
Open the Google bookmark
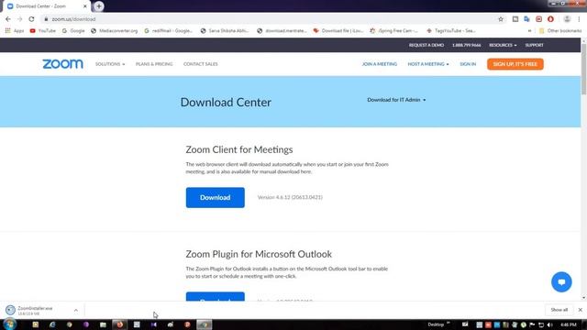tap(73, 30)
